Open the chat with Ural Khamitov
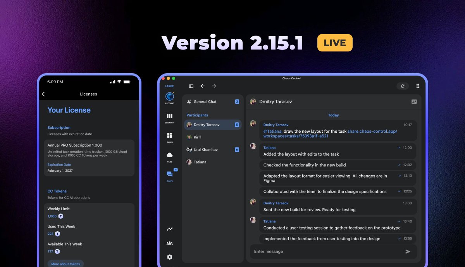Image resolution: width=465 pixels, height=267 pixels. (x=213, y=149)
